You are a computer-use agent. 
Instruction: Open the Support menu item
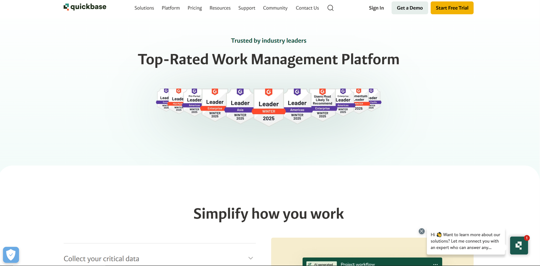point(247,8)
